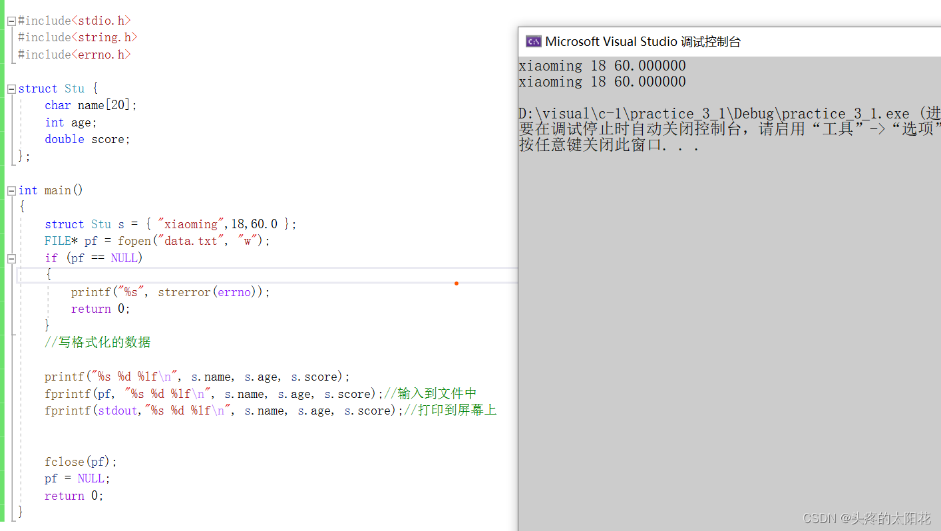The width and height of the screenshot is (941, 531).
Task: Click the //输入到文件中 comment
Action: coord(431,393)
